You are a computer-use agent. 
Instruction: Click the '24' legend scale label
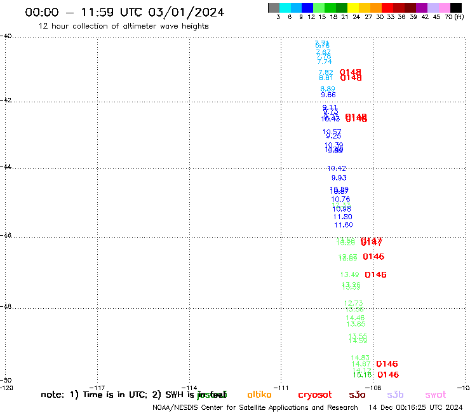click(x=356, y=17)
